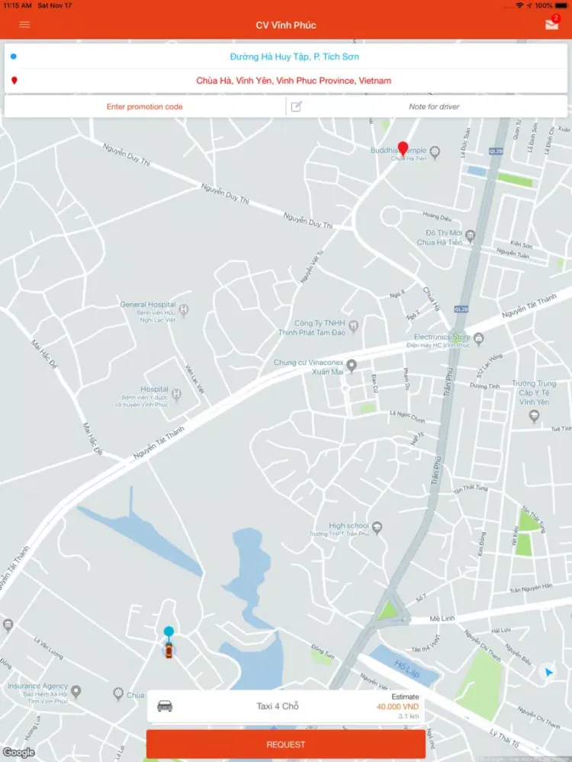Tap the blue pickup pin on map

(169, 632)
